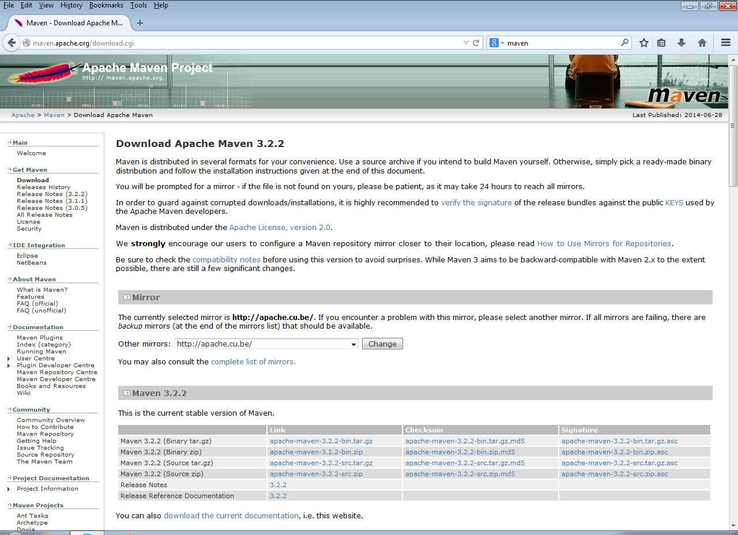Open the bookmarks list icon beside the star

coord(661,42)
